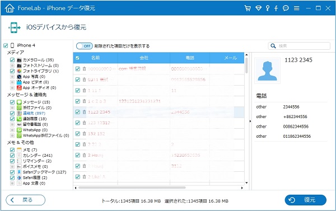Click the WhatsApp icon in sidebar
The height and width of the screenshot is (211, 336).
(x=19, y=130)
